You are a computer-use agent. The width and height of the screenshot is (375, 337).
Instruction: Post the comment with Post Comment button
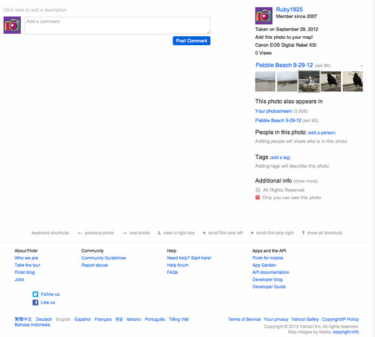(x=191, y=41)
